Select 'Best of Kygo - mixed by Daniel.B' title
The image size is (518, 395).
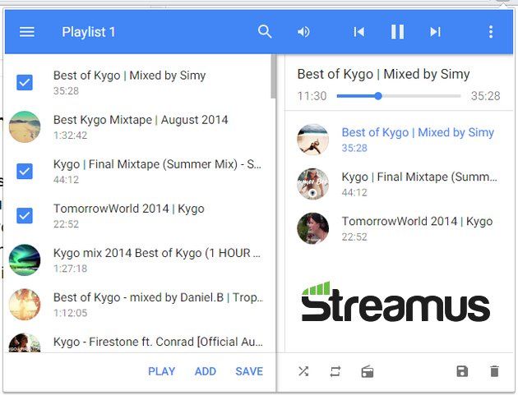[x=158, y=297]
